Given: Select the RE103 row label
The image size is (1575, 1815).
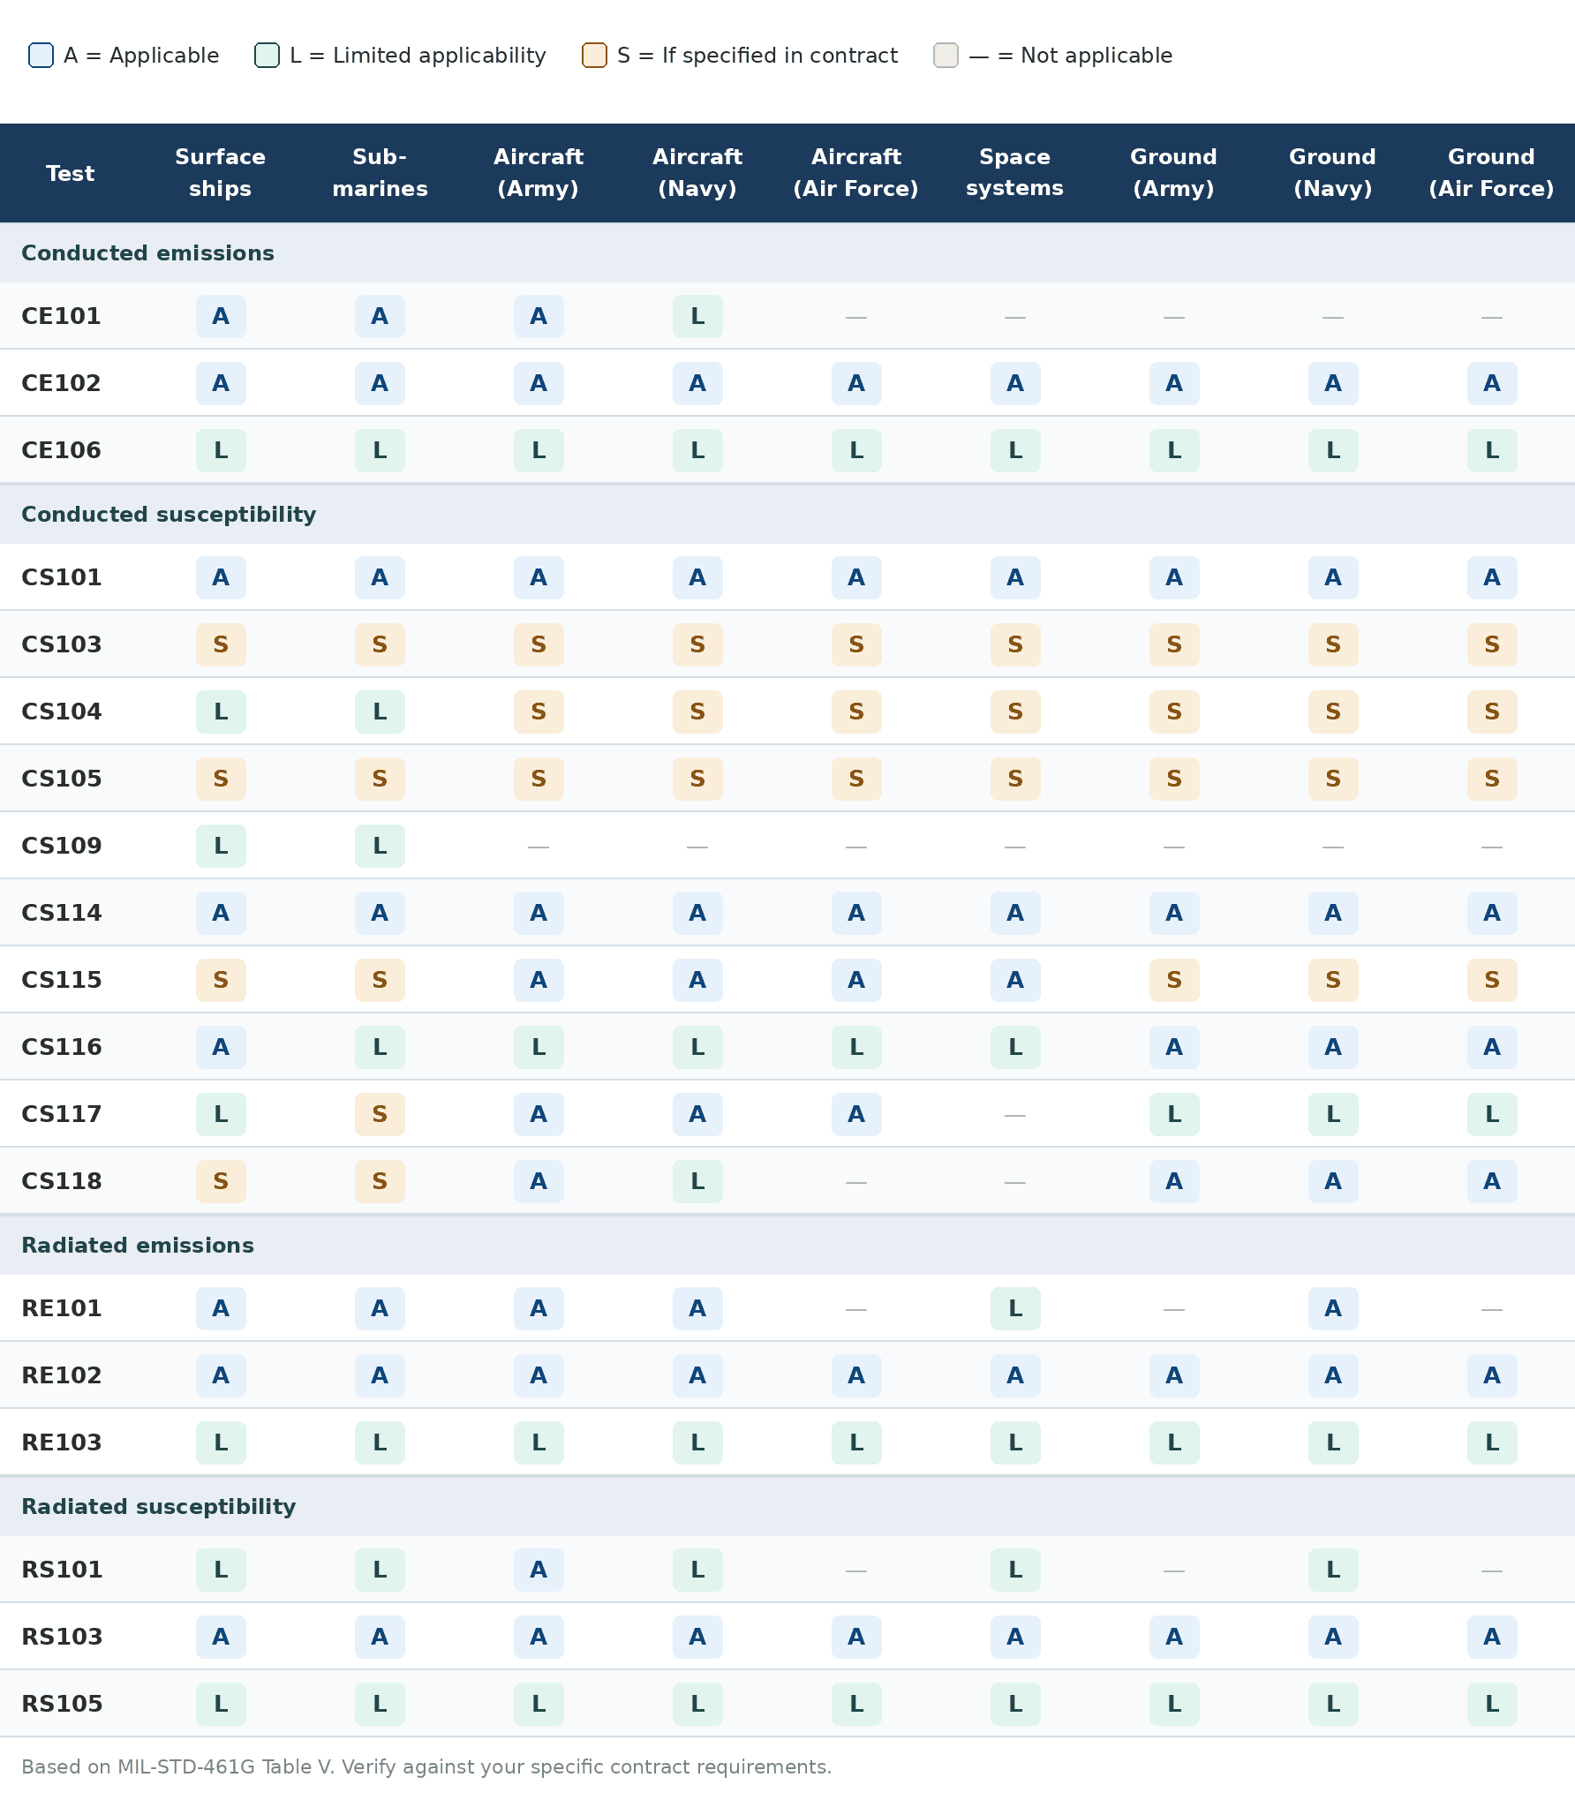Looking at the screenshot, I should pos(62,1442).
